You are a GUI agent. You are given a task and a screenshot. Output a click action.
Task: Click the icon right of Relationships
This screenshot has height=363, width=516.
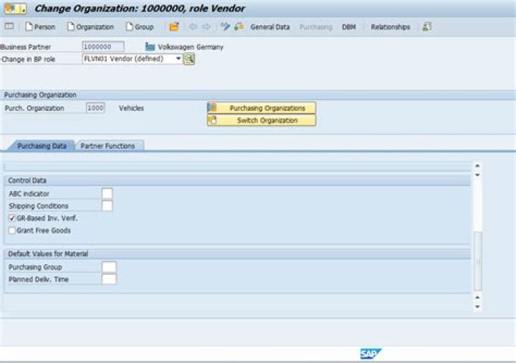coord(427,27)
